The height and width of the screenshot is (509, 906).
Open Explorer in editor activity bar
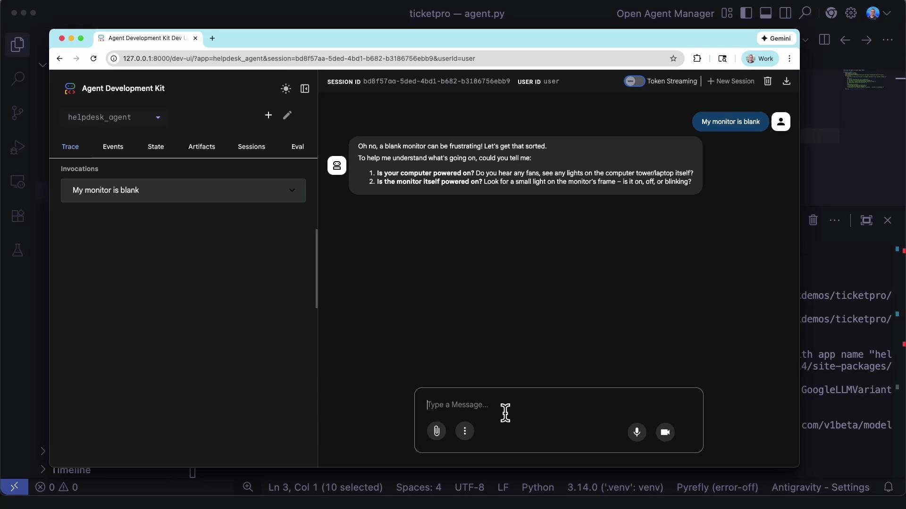click(17, 44)
